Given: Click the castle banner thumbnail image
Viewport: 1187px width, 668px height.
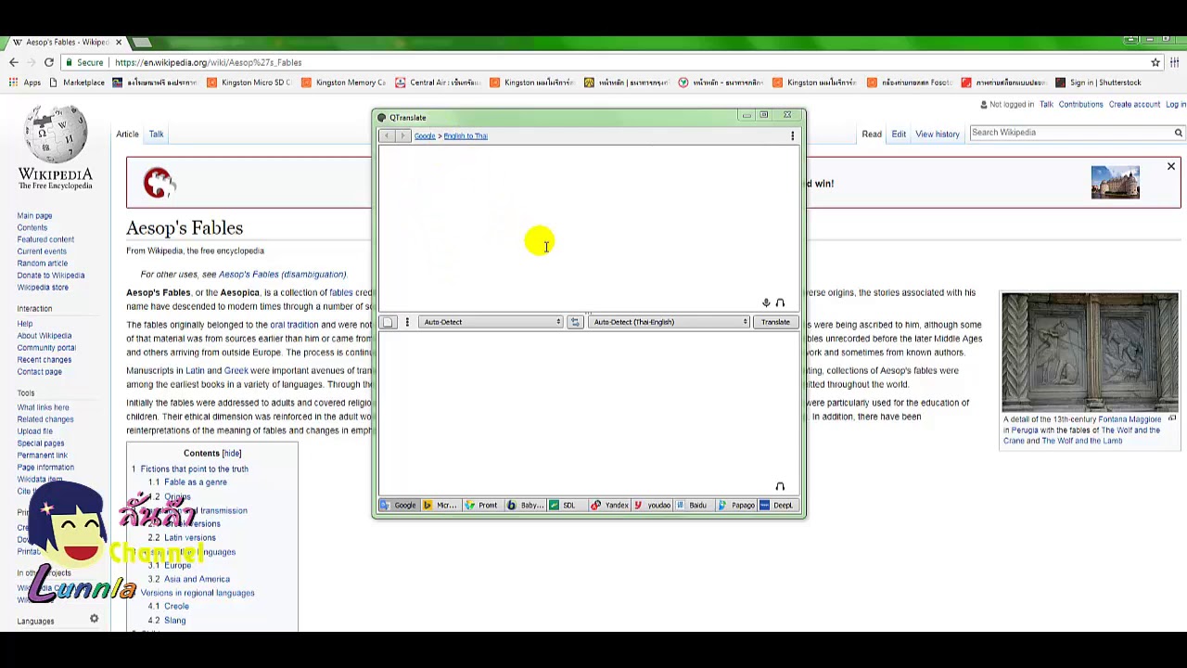Looking at the screenshot, I should [1115, 183].
